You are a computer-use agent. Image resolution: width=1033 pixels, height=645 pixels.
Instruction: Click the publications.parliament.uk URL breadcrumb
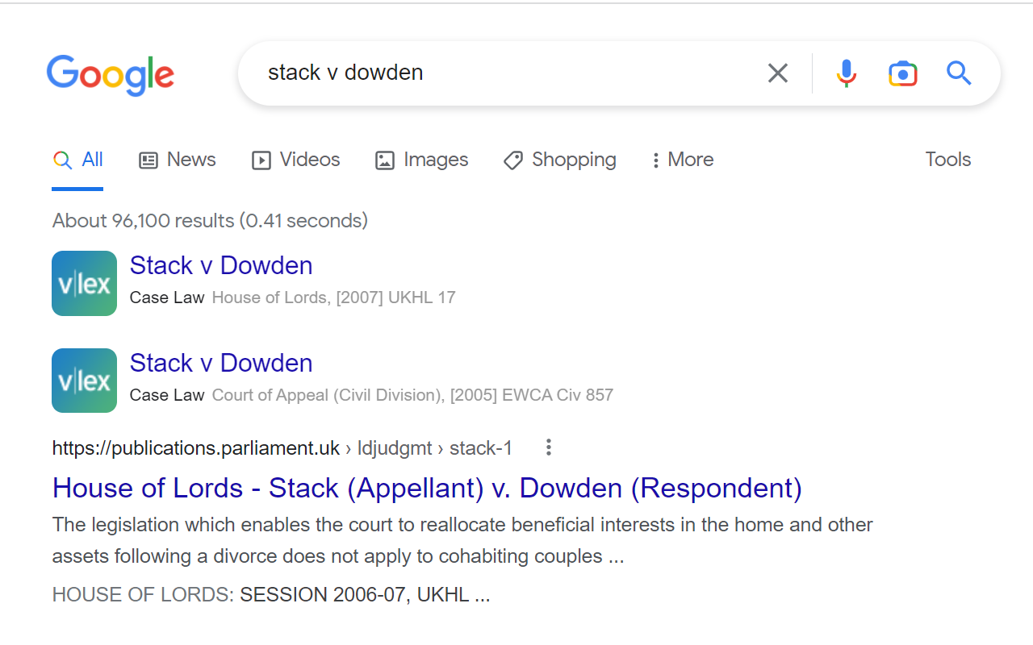pyautogui.click(x=282, y=447)
